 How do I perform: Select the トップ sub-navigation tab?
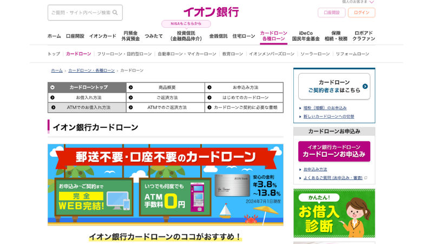tap(54, 54)
